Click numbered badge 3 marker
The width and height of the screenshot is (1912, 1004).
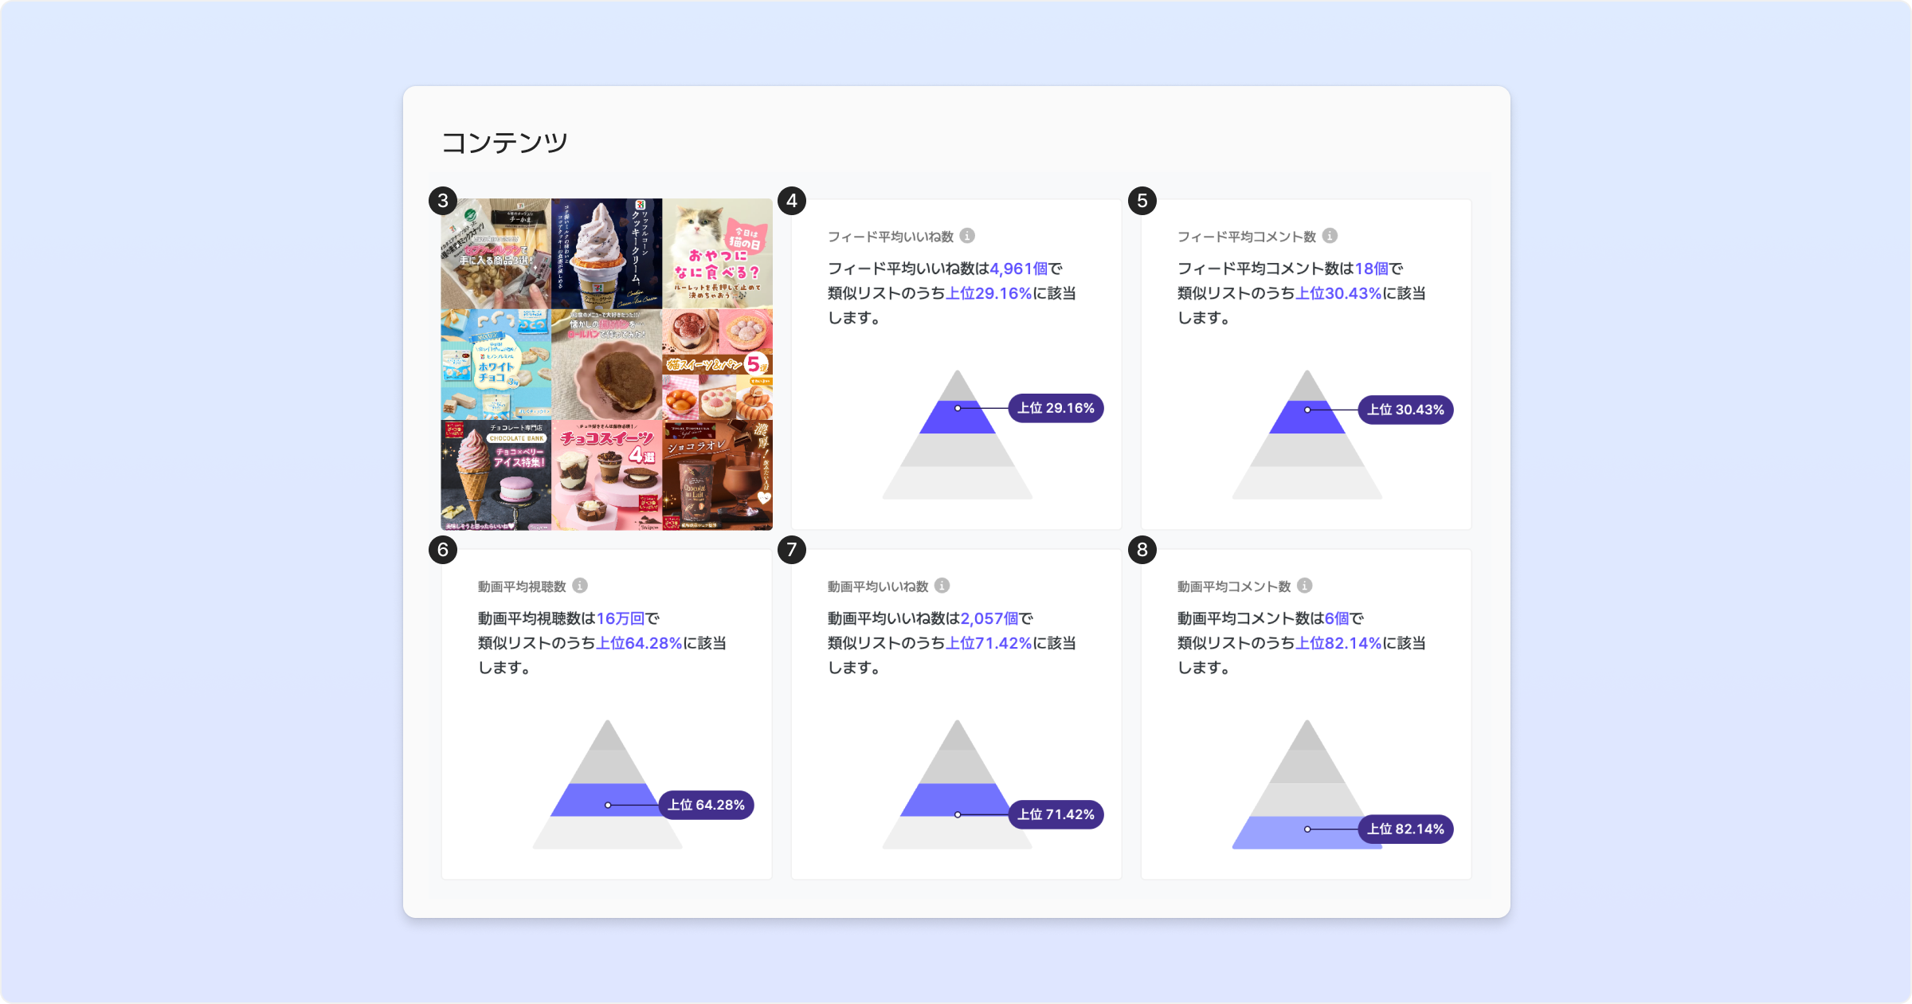coord(443,201)
